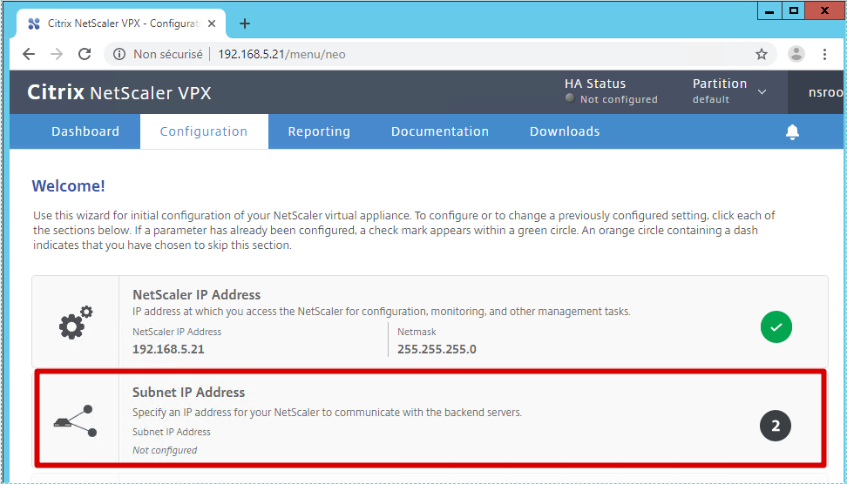Open the Chrome profile avatar
The image size is (847, 484).
796,54
